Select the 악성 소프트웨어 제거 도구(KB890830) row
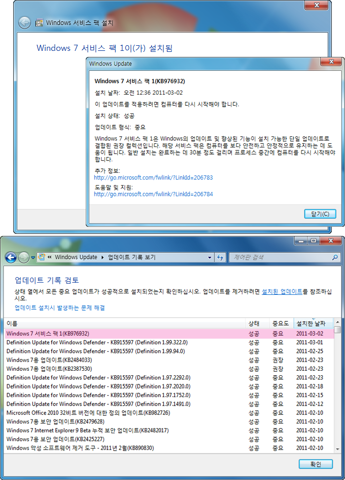345x480 pixels. pos(169,448)
